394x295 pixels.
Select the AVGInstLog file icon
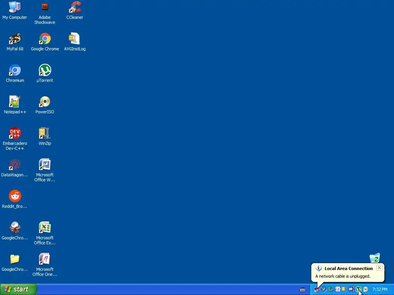tap(75, 42)
